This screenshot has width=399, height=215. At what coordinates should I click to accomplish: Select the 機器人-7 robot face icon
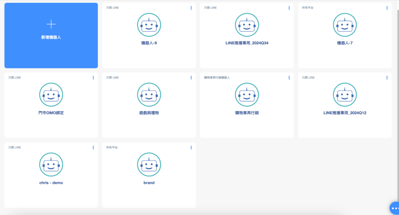pos(345,25)
